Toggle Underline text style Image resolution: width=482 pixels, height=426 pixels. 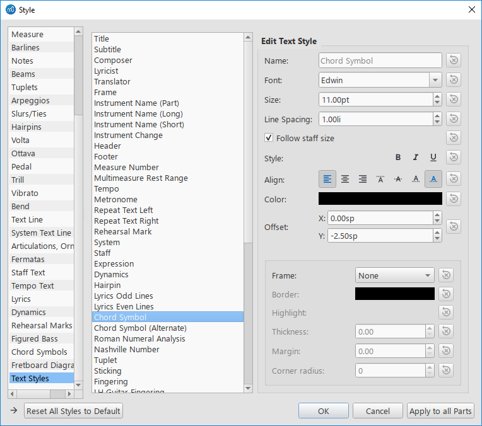tap(433, 158)
